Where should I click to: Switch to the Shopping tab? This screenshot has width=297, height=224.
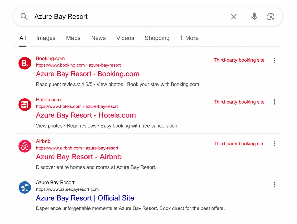[157, 38]
